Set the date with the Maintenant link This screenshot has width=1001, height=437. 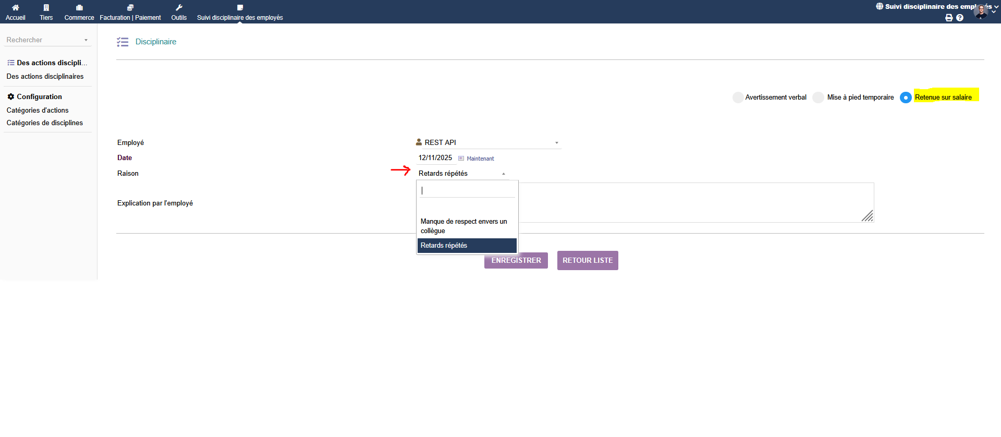[x=480, y=159]
